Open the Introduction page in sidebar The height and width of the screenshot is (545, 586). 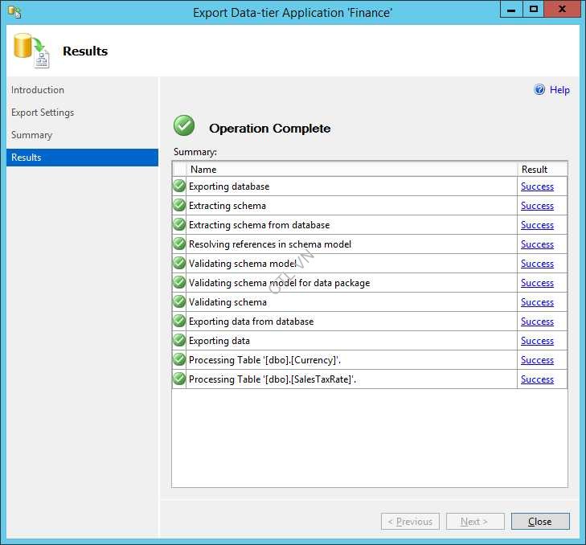[x=38, y=90]
